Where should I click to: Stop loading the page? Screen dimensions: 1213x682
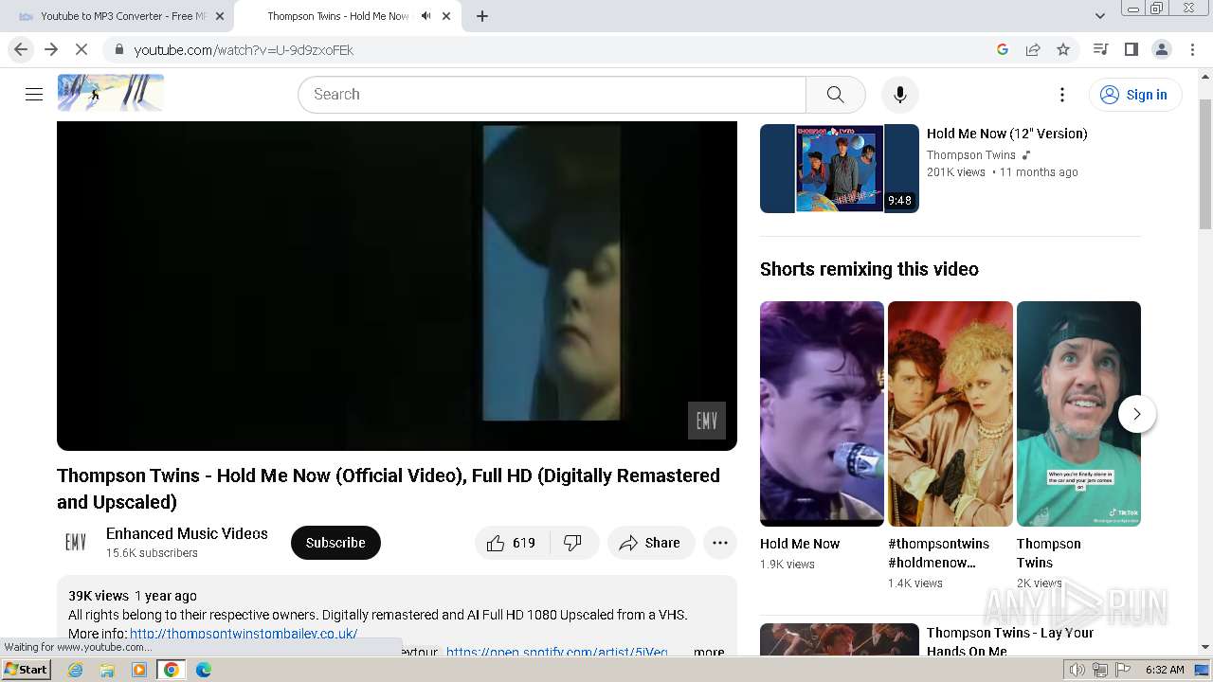(81, 49)
